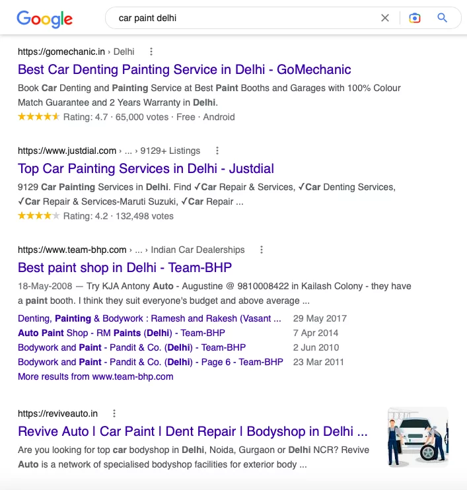467x490 pixels.
Task: Open Denting, Painting & Bodywork Ramesh and Rakesh sublink
Action: [x=149, y=318]
